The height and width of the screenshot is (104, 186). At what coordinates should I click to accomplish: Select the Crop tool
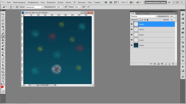point(3,27)
